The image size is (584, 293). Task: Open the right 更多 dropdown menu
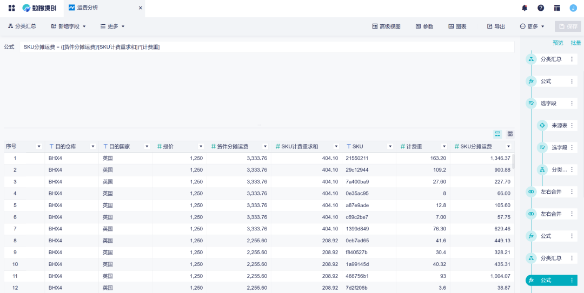tap(532, 26)
